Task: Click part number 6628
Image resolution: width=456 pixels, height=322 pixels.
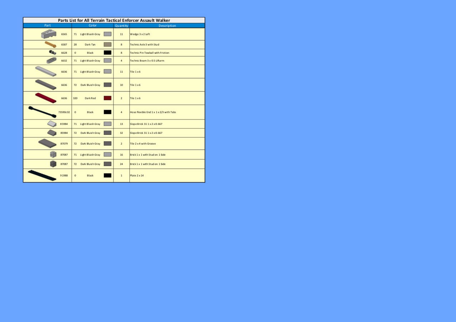Action: (64, 53)
